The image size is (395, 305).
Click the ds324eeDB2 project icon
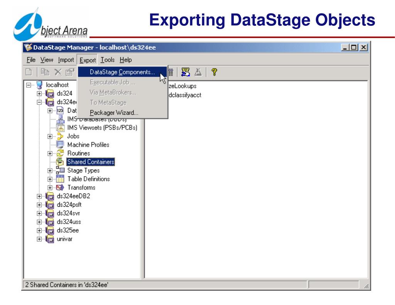tap(50, 196)
